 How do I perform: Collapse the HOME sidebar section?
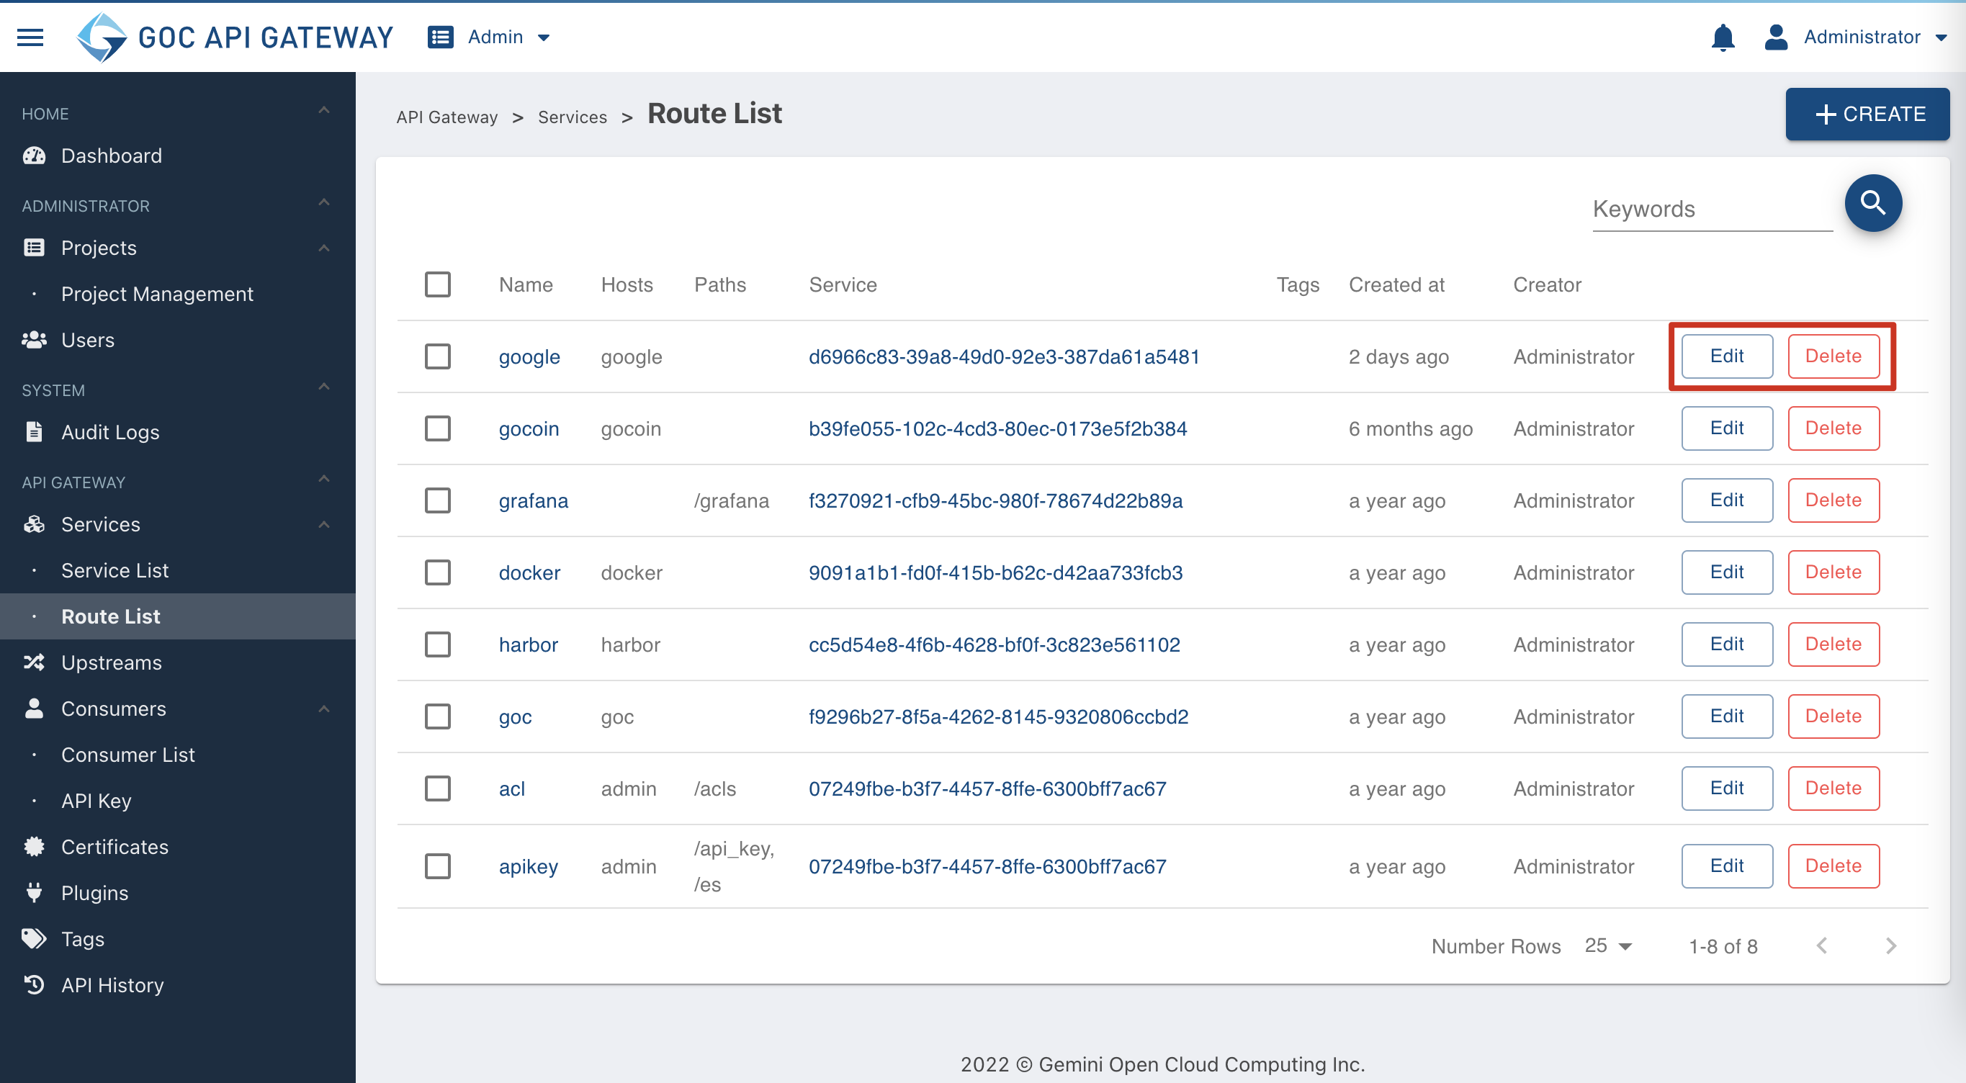tap(323, 111)
